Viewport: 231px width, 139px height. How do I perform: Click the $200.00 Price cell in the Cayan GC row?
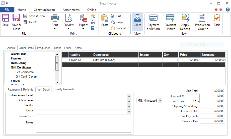point(189,60)
